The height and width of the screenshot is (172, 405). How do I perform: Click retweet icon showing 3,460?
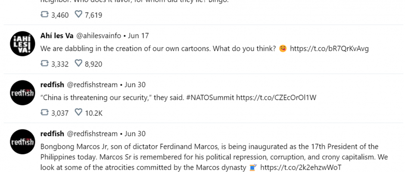(x=44, y=14)
